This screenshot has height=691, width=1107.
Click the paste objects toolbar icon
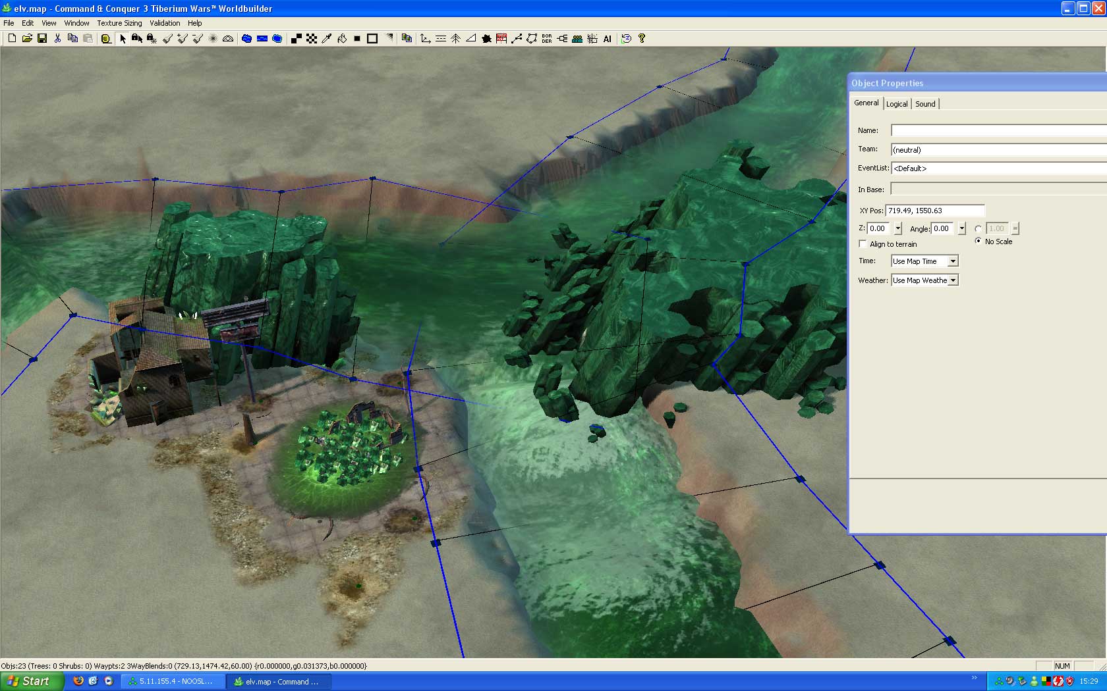click(x=407, y=39)
